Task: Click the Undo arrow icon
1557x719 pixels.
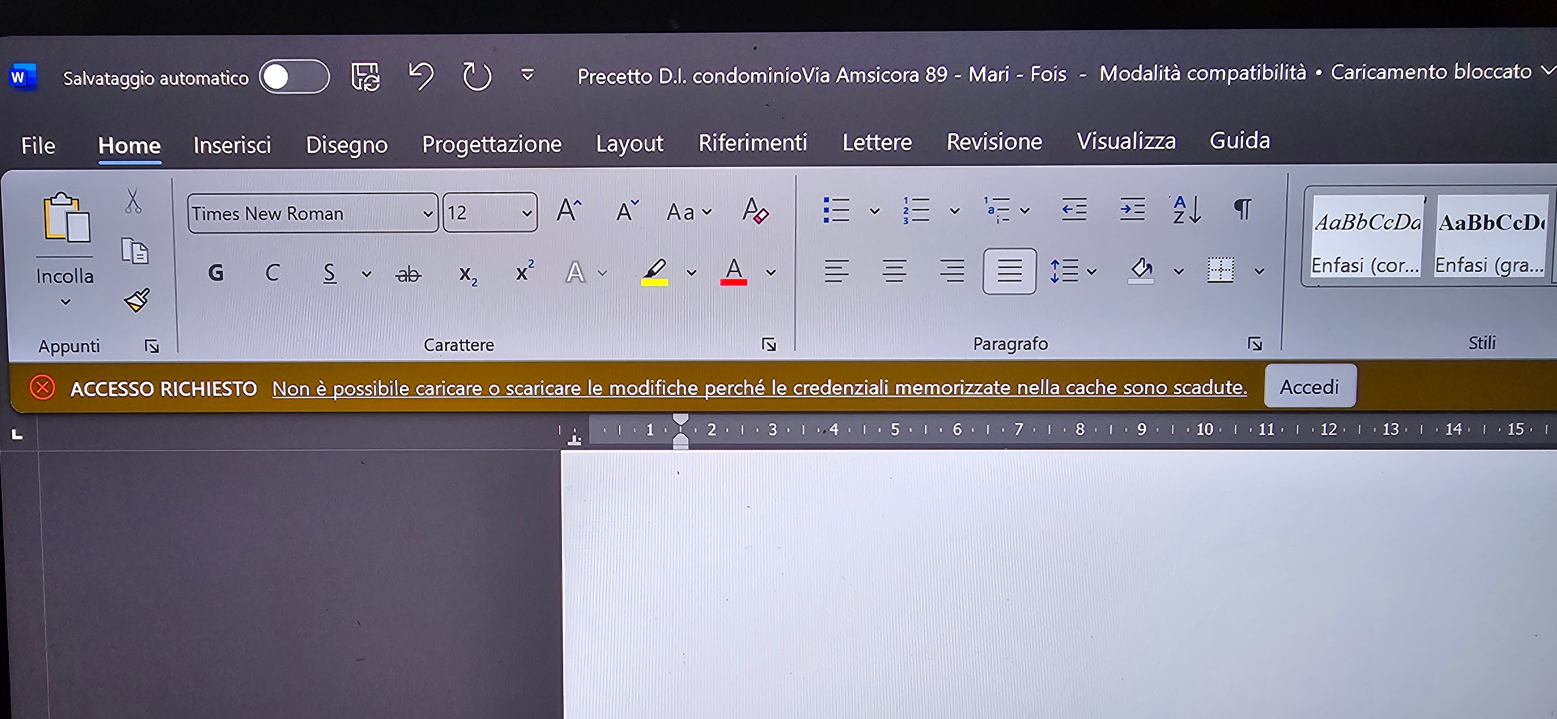Action: click(x=421, y=76)
